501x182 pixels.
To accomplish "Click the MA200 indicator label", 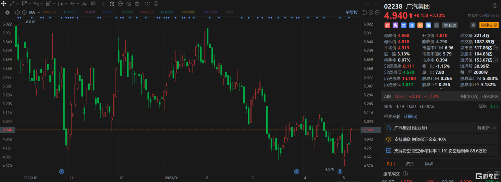I will (50, 12).
